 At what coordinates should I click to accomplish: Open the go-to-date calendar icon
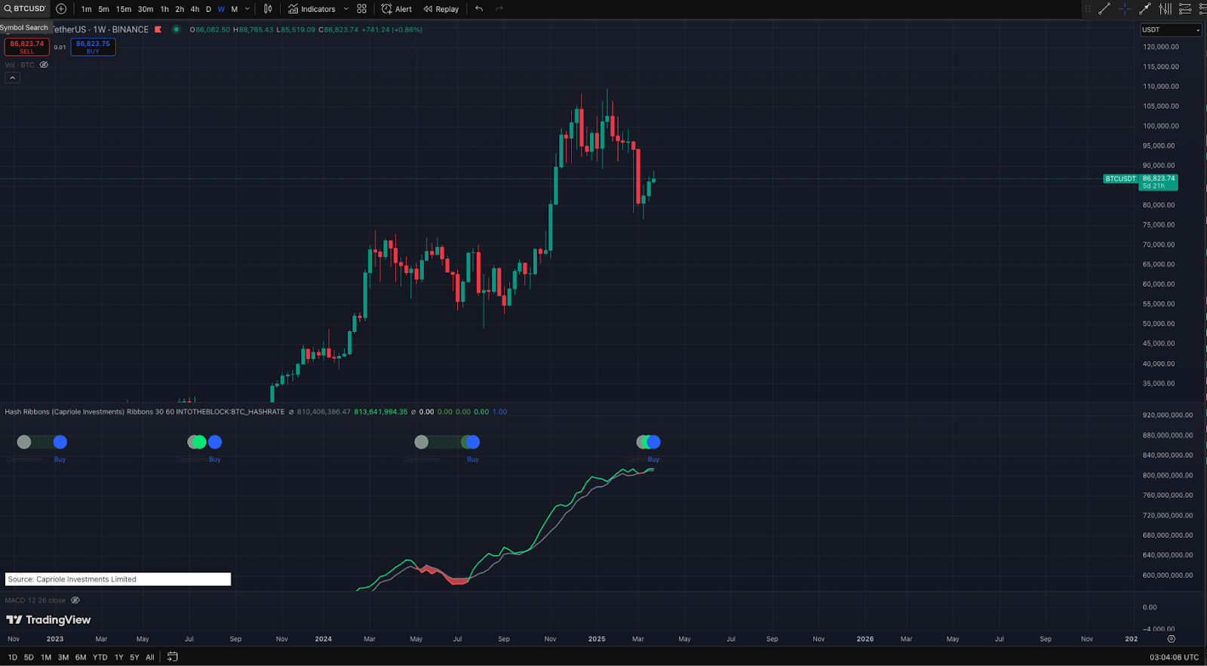(172, 657)
